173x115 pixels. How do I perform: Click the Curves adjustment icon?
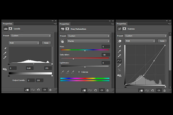[120, 29]
